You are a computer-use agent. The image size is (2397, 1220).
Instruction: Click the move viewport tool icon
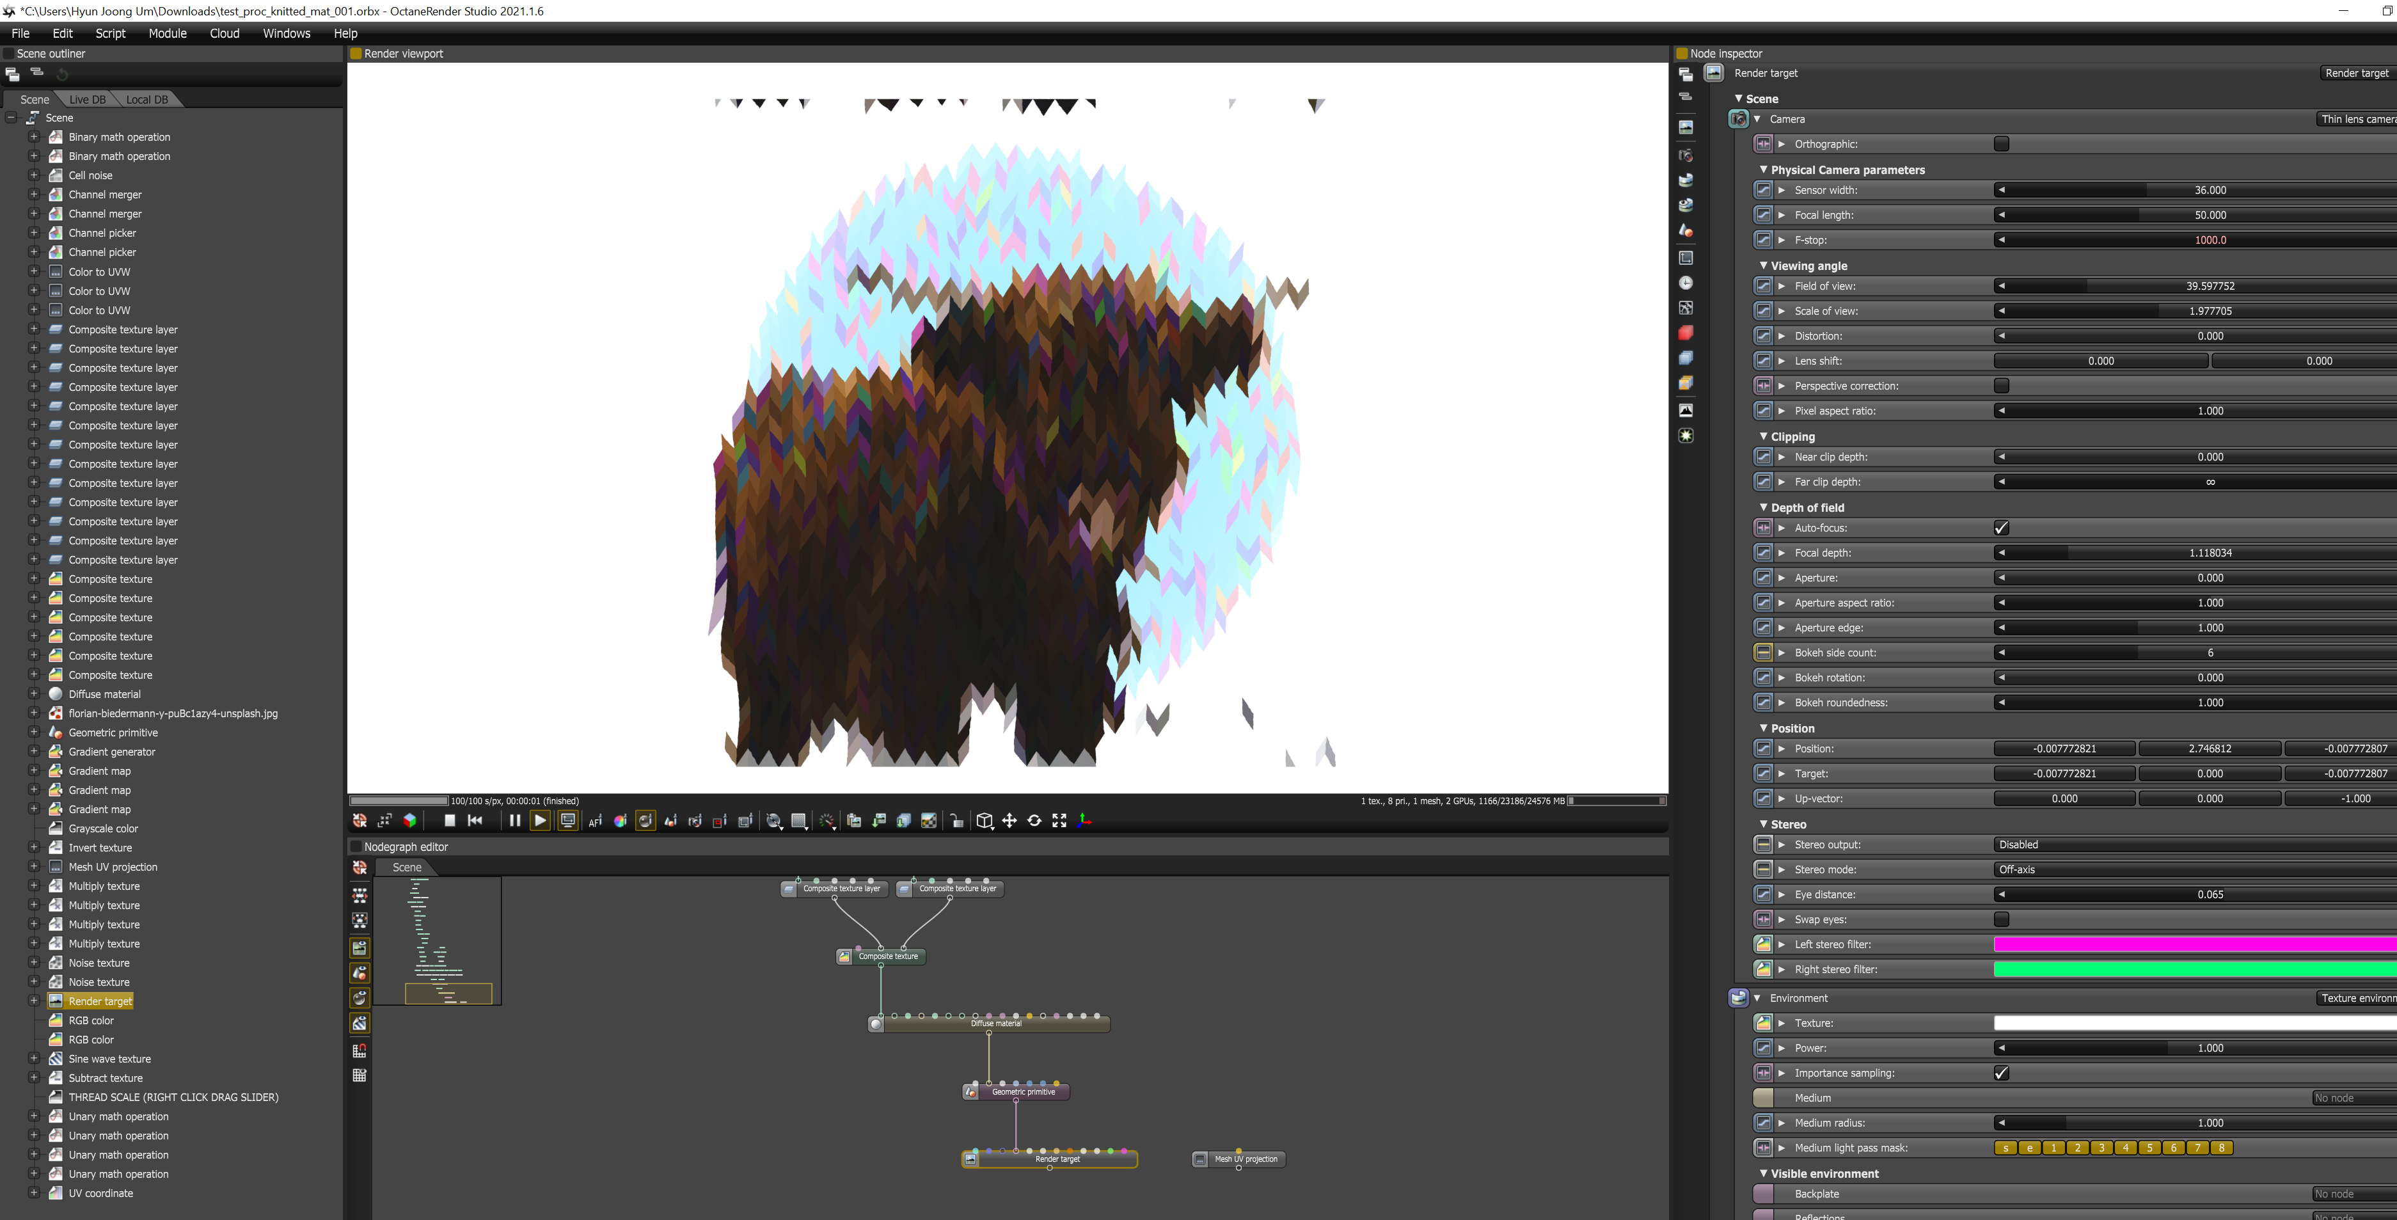(x=1009, y=821)
